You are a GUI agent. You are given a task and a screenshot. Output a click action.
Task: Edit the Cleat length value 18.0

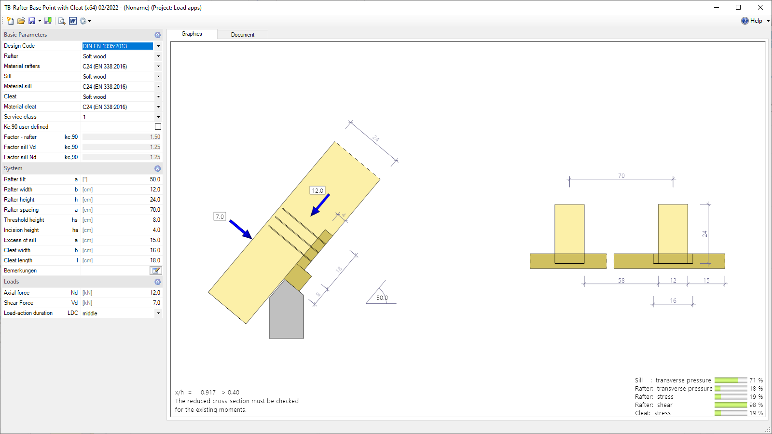[x=122, y=260]
